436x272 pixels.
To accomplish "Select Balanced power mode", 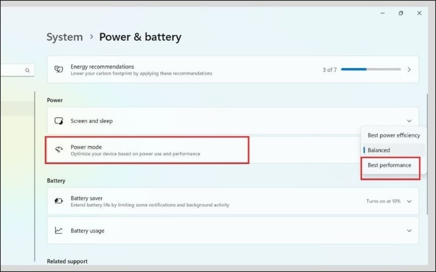I will pos(379,150).
